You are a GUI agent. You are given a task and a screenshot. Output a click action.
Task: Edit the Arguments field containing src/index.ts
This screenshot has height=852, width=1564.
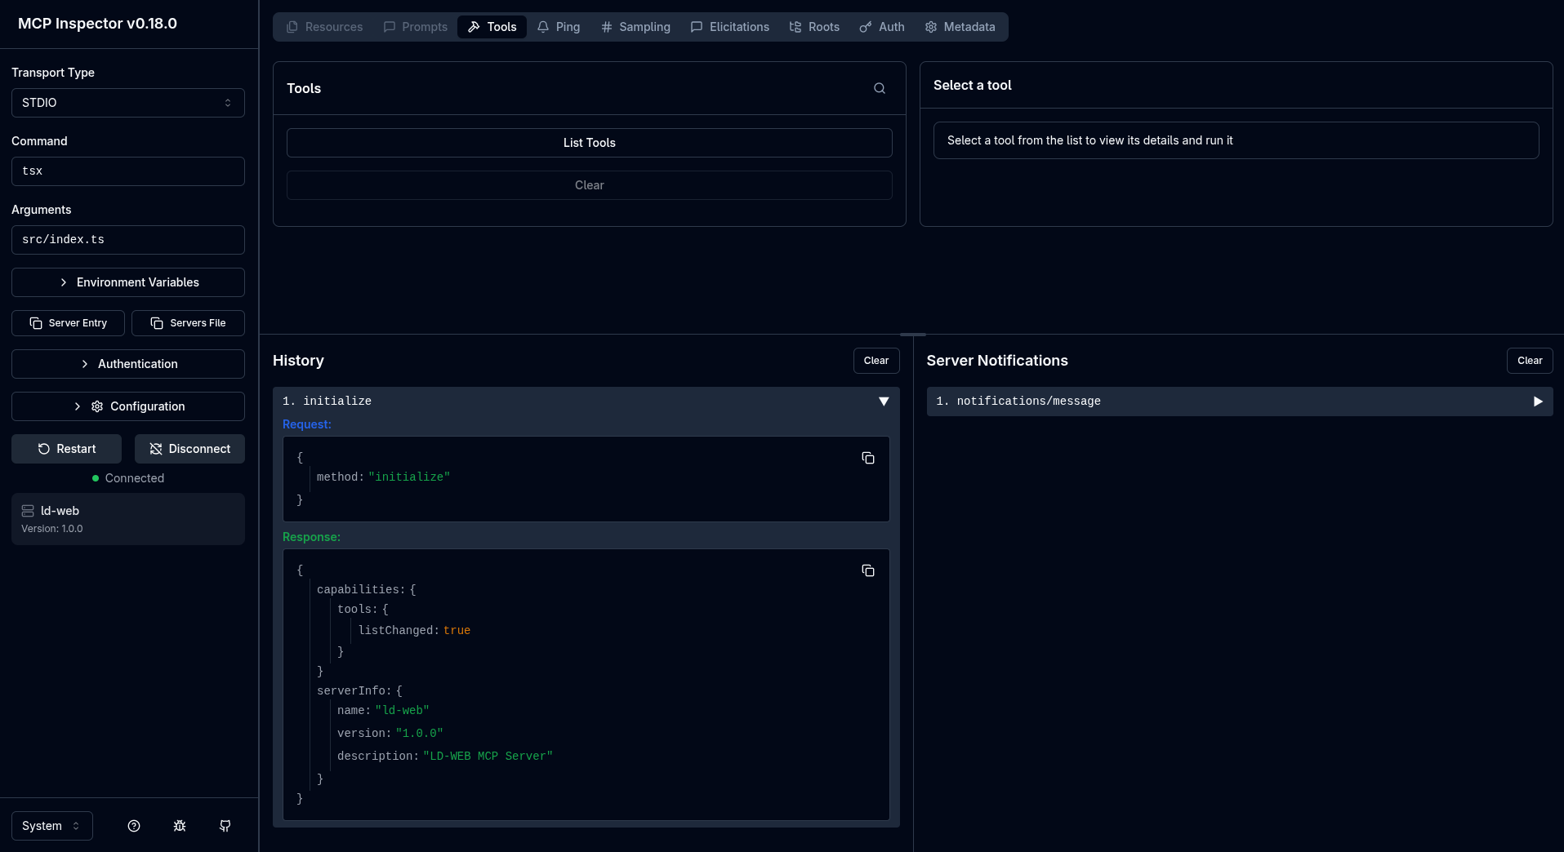127,239
